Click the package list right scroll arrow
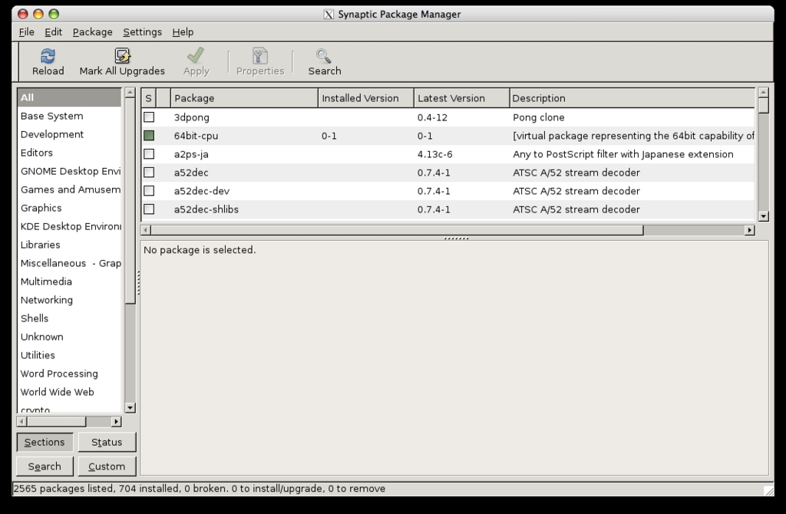 (x=749, y=230)
